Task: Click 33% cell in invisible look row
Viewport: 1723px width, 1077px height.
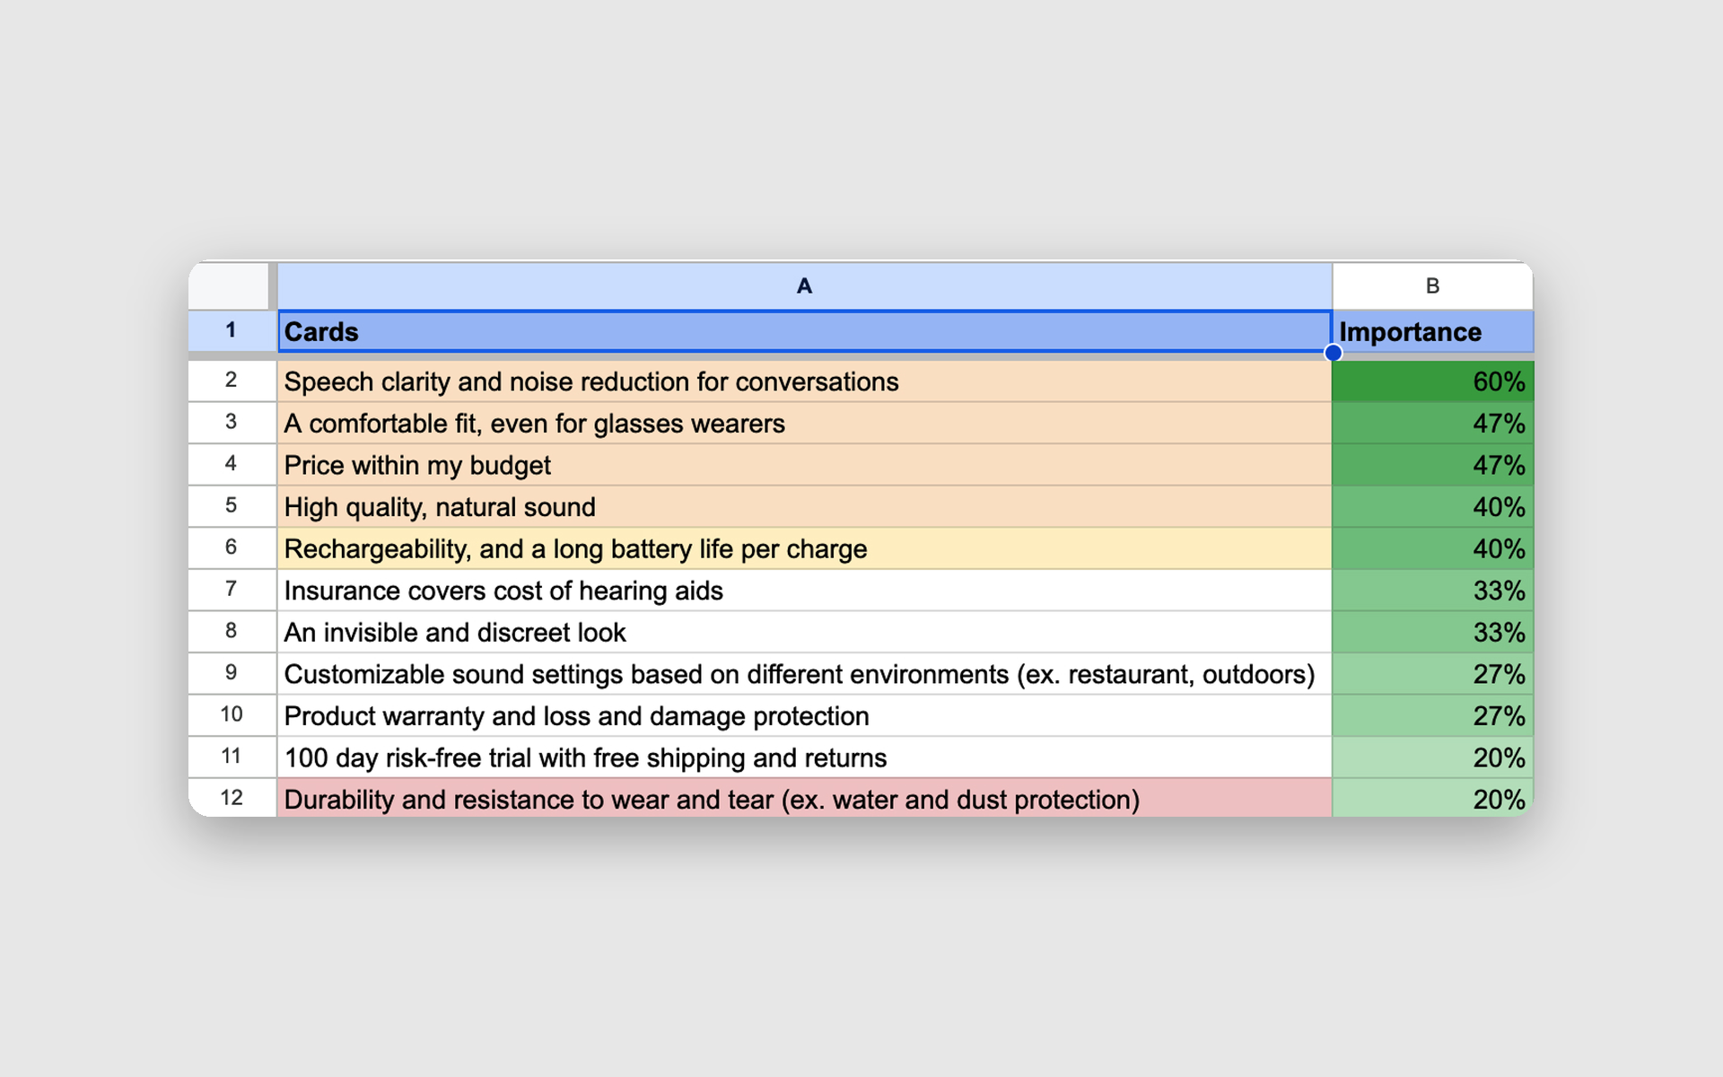Action: pos(1433,632)
